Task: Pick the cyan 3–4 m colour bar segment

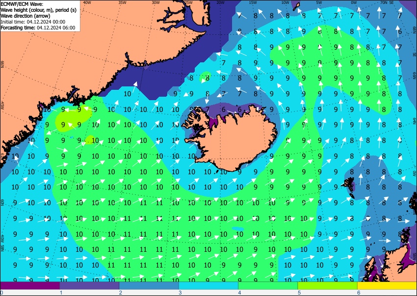Action: (208, 285)
